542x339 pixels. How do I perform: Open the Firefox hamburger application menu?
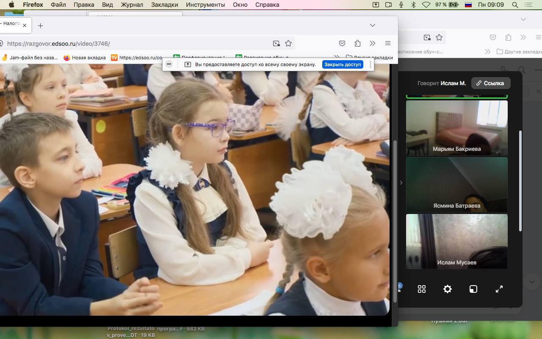click(x=387, y=43)
